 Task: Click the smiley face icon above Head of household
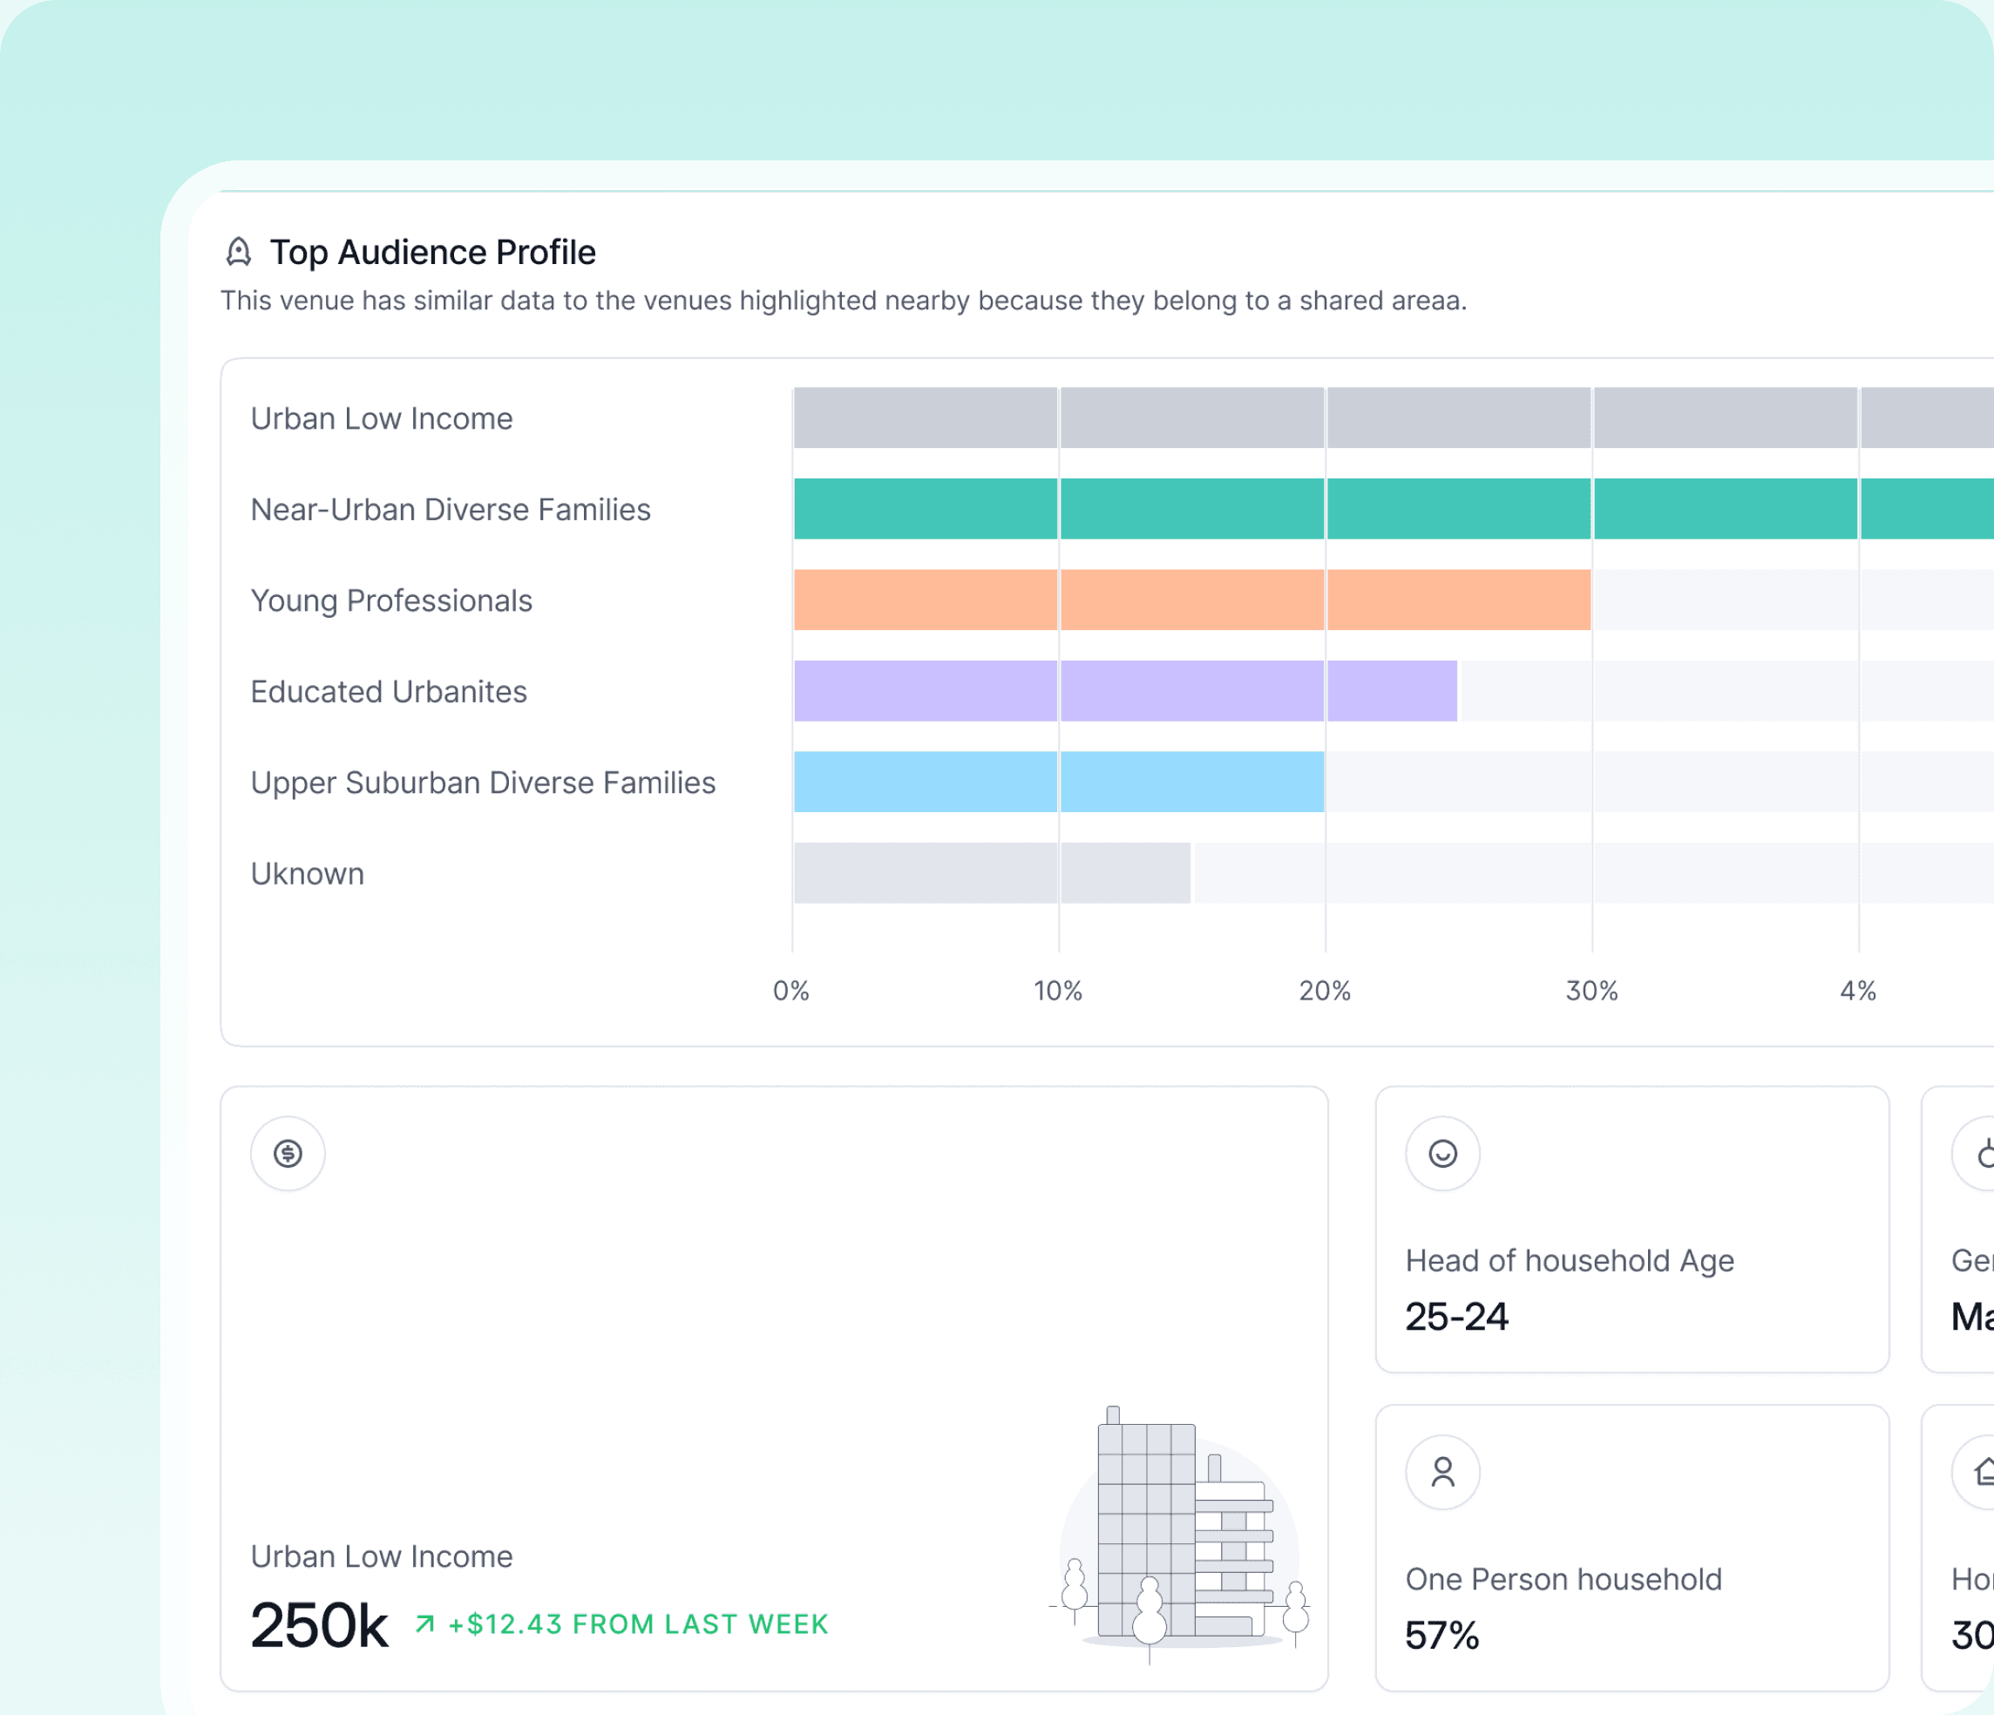coord(1441,1153)
